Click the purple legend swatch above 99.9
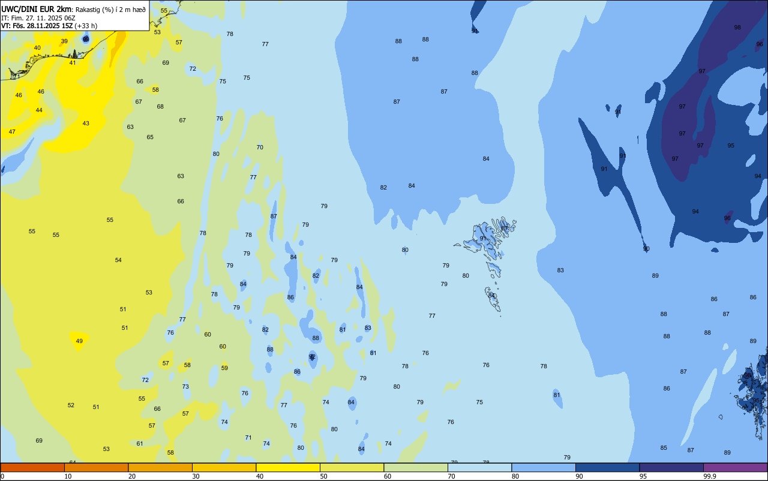This screenshot has height=481, width=768. (735, 467)
